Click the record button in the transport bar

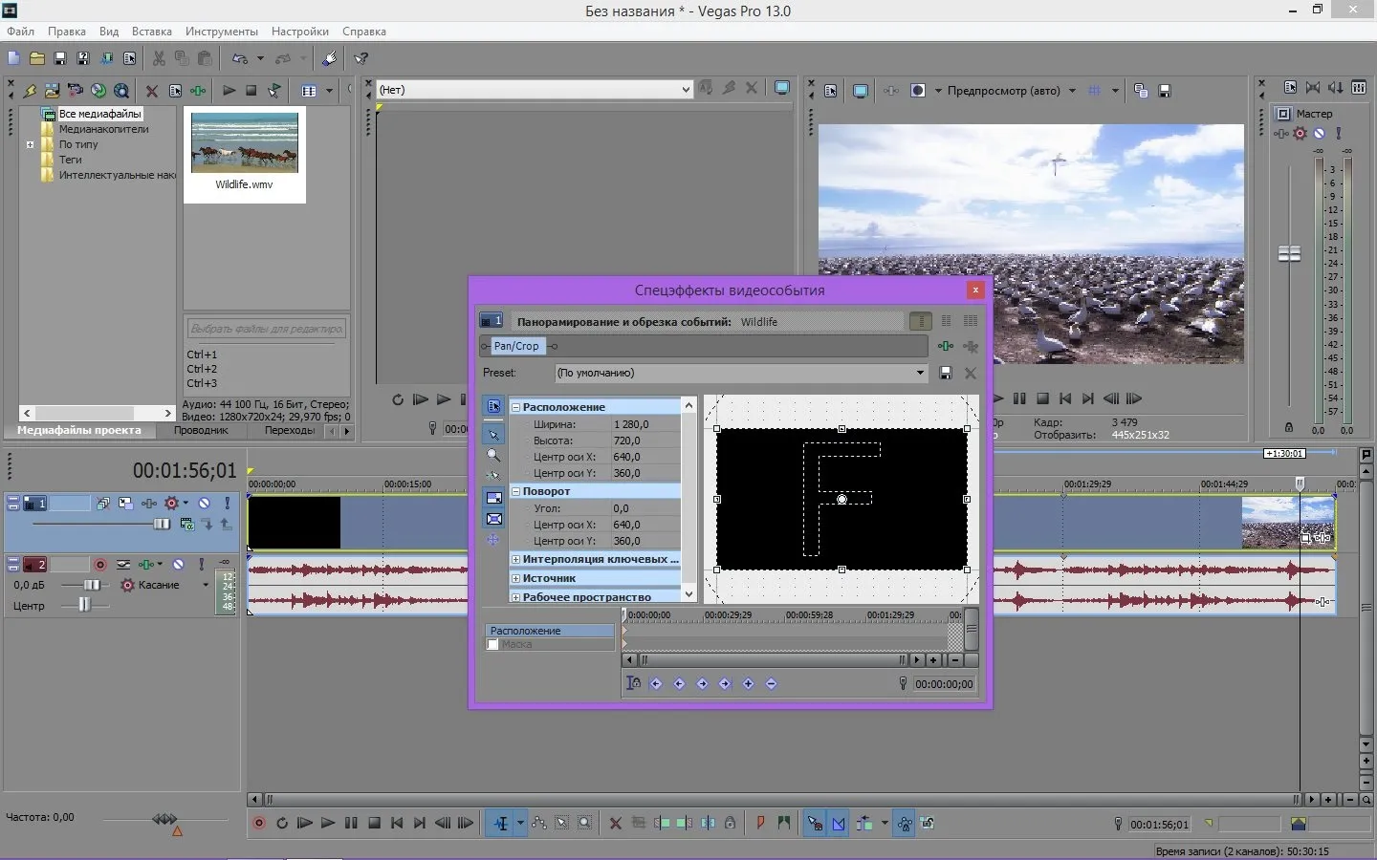[258, 823]
